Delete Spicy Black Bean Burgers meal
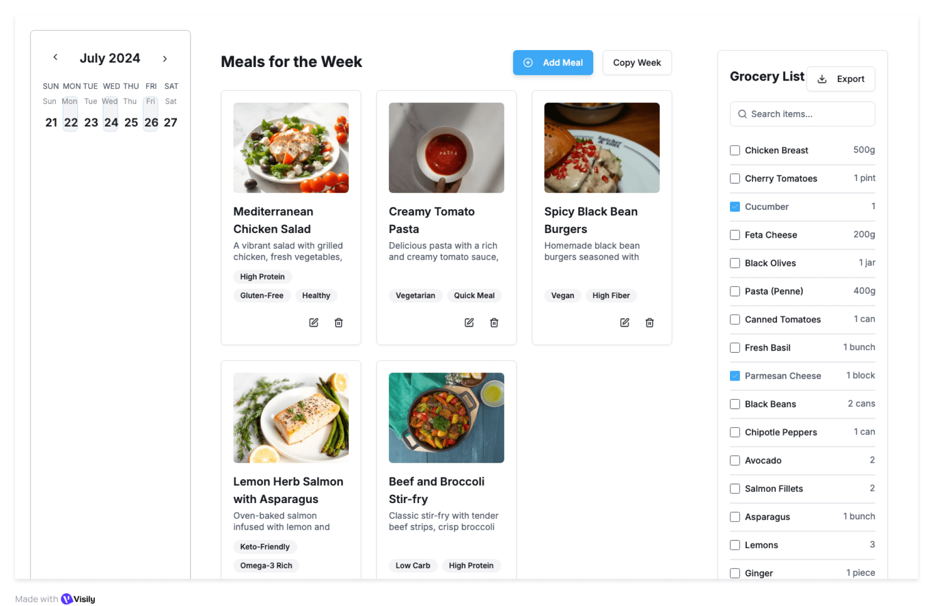Screen dimensions: 933x606 coord(650,322)
